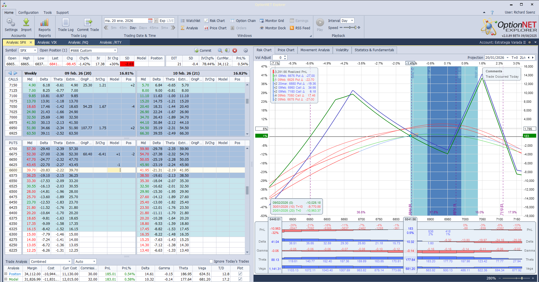Screen dimensions: 539x282
Task: Toggle LIVE mode in trading date
Action: click(170, 21)
